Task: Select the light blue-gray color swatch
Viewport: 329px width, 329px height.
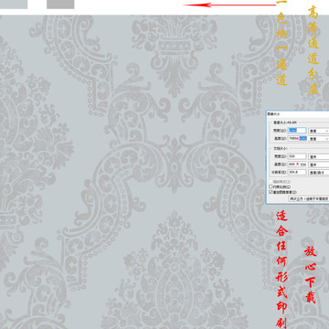Action: tap(14, 5)
